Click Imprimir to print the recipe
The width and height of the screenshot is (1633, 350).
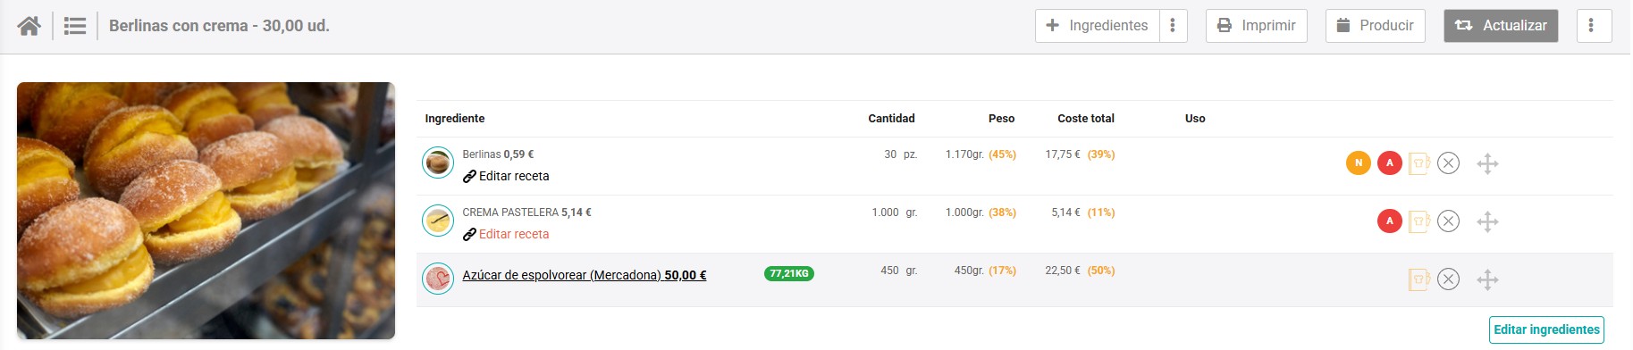coord(1257,26)
